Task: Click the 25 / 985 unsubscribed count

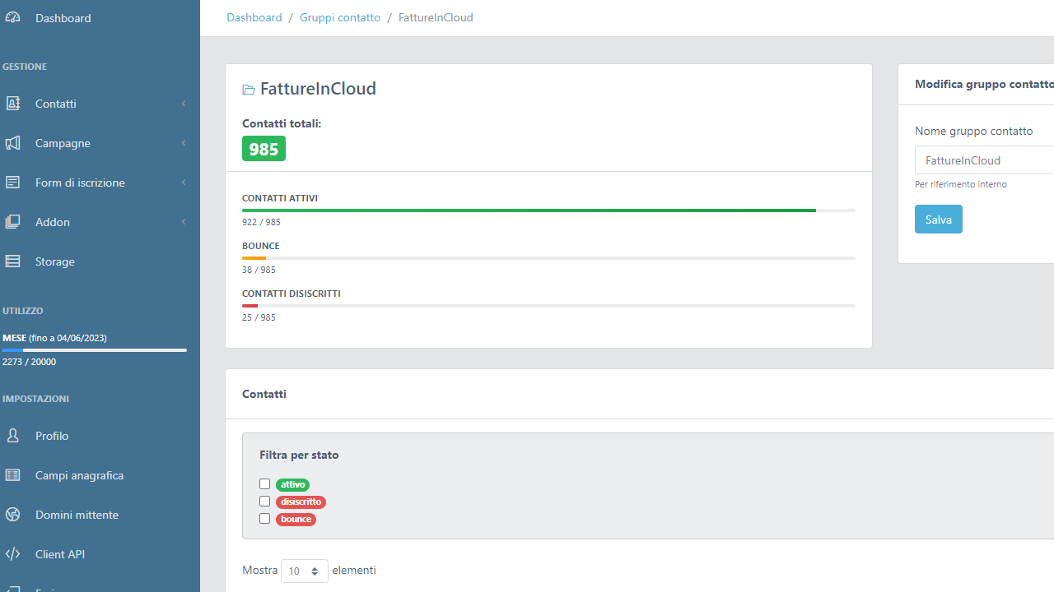Action: point(259,317)
